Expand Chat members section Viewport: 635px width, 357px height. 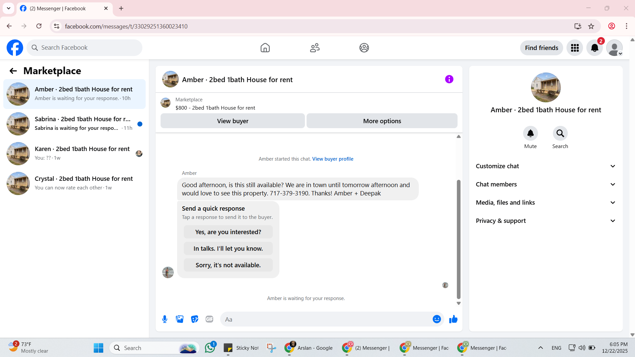pos(546,184)
